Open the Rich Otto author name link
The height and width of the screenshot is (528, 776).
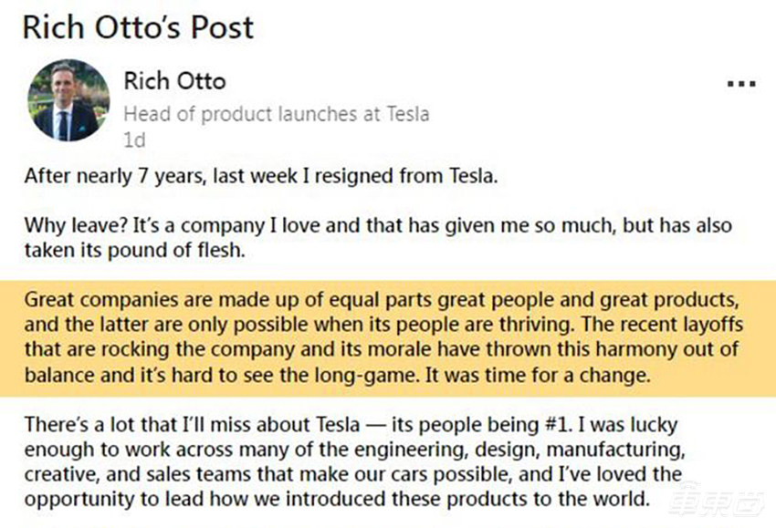pos(174,81)
